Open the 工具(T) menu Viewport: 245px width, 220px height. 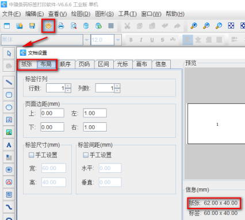128,14
